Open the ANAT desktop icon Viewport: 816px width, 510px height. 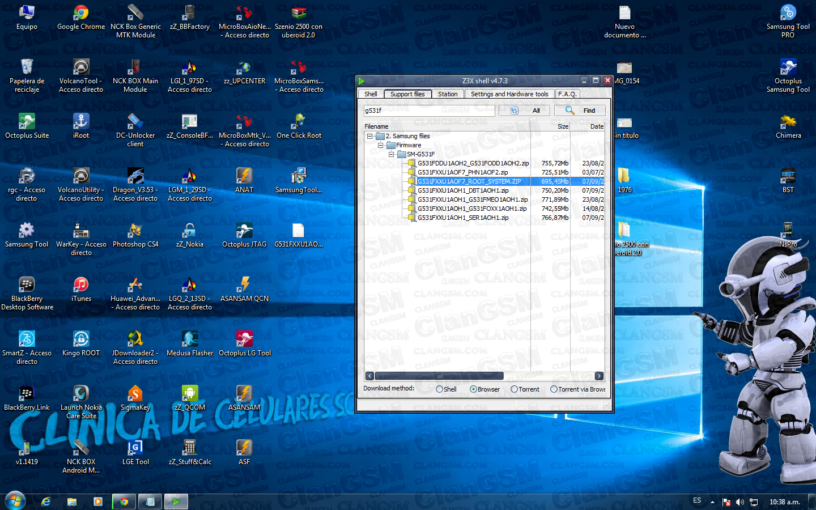point(244,180)
